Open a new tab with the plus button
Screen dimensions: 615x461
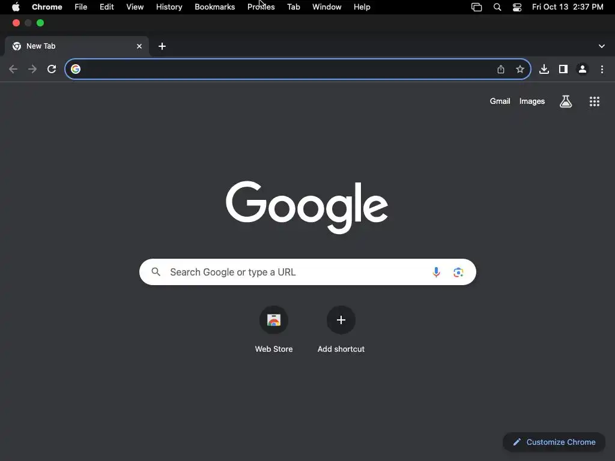click(x=162, y=46)
